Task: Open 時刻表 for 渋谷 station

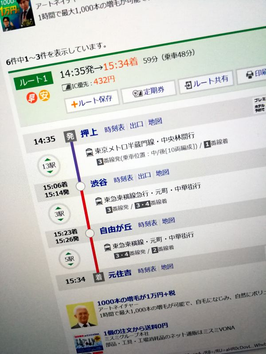Action: coord(123,179)
